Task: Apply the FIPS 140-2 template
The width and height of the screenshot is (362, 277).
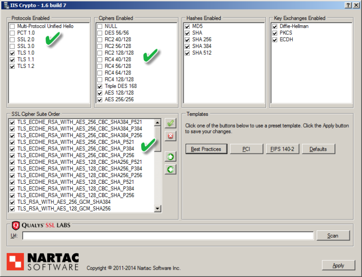Action: pos(282,149)
